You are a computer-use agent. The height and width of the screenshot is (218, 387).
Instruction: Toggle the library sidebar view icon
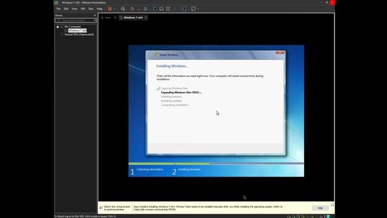pos(155,8)
